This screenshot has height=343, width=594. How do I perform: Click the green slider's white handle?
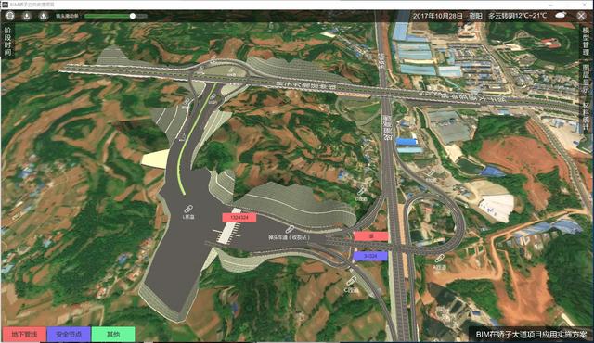click(x=132, y=16)
